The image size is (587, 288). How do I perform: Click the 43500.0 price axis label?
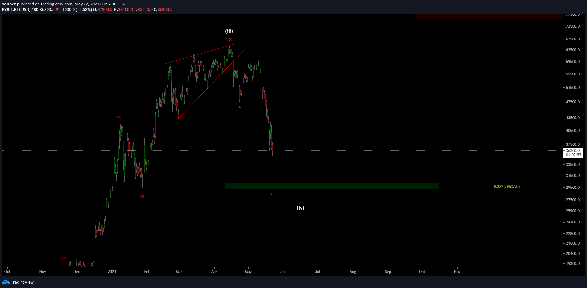(573, 118)
